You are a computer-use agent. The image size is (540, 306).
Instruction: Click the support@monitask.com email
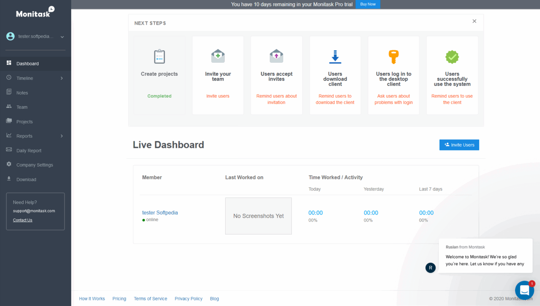coord(34,211)
